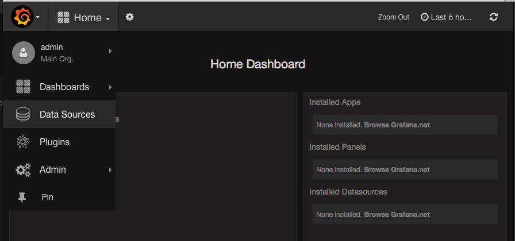The height and width of the screenshot is (241, 515).
Task: Open the dashboard settings gear
Action: pyautogui.click(x=129, y=17)
